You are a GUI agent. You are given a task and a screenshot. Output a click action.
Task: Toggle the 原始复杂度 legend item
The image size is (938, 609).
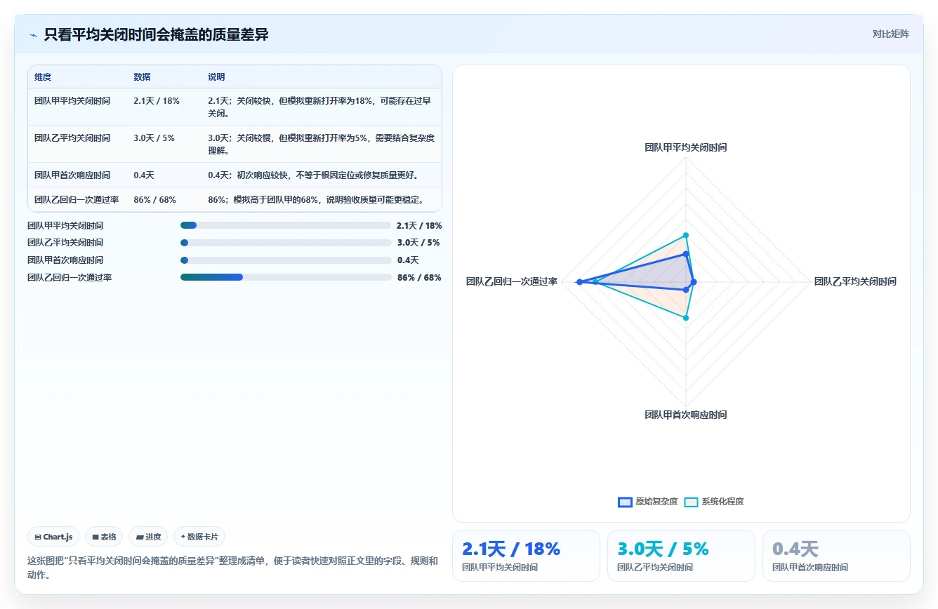click(x=647, y=502)
